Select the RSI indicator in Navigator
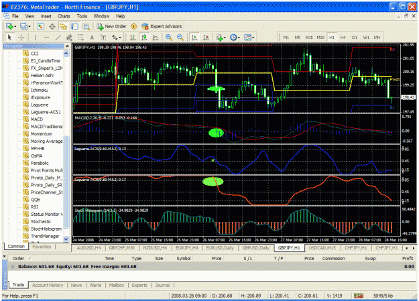 [x=34, y=207]
